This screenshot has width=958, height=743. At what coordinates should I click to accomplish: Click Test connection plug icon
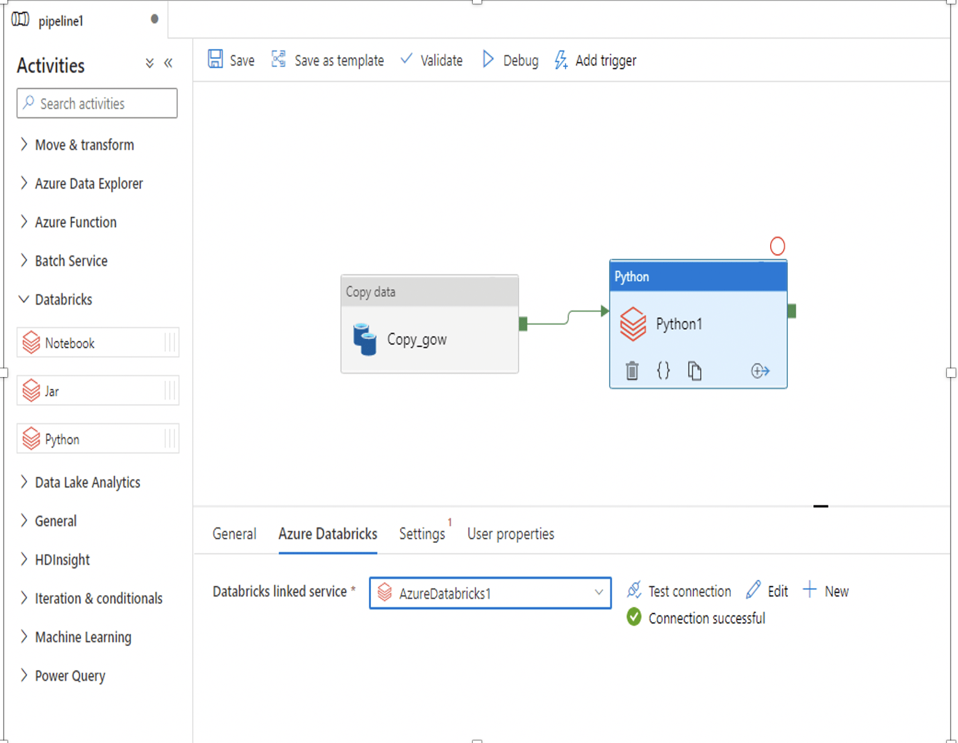[634, 590]
